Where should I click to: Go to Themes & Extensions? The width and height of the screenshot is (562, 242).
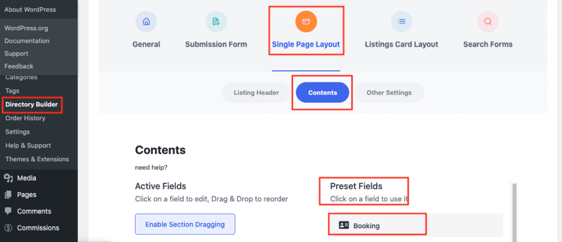click(37, 159)
